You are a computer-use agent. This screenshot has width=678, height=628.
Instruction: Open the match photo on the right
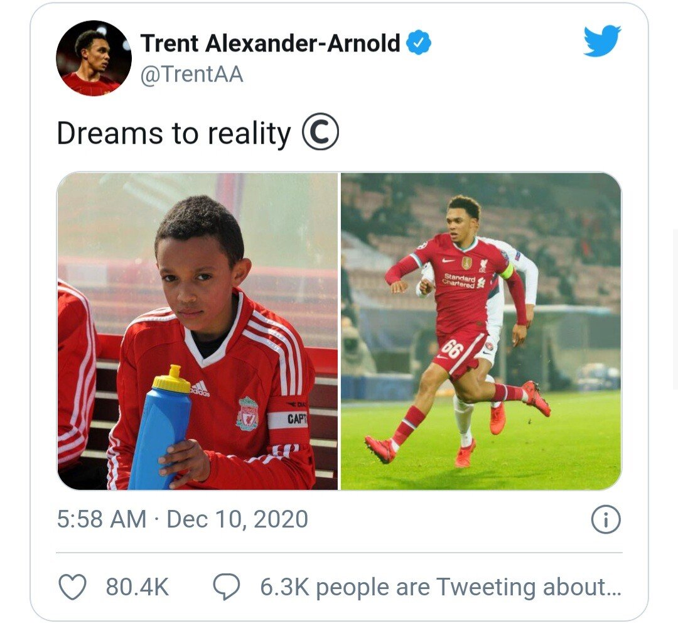481,331
